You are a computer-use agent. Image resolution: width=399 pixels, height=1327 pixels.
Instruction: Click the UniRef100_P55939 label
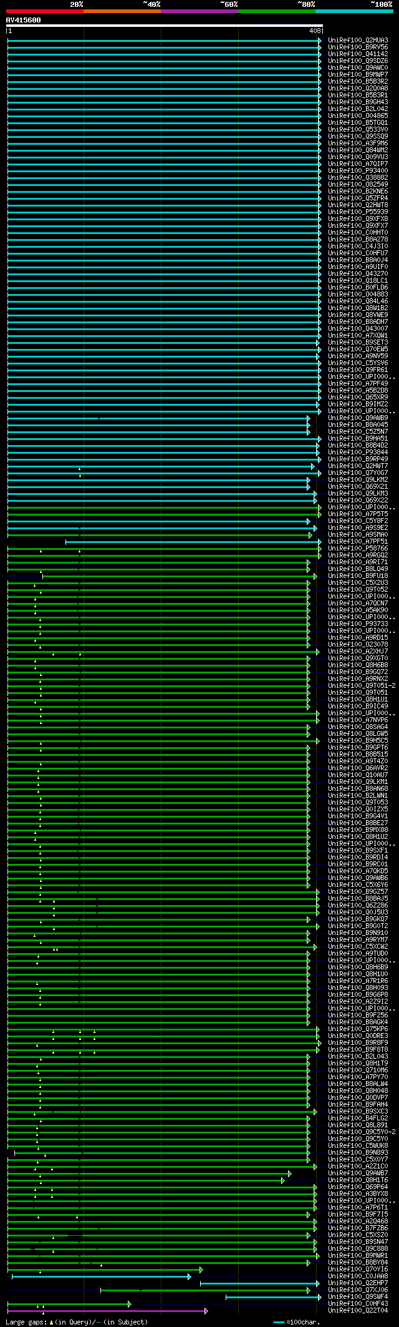(x=358, y=212)
